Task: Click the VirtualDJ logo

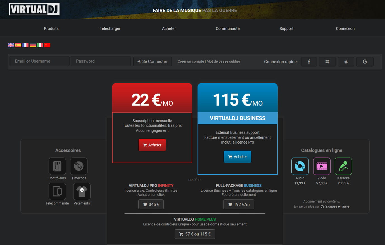Action: tap(34, 9)
